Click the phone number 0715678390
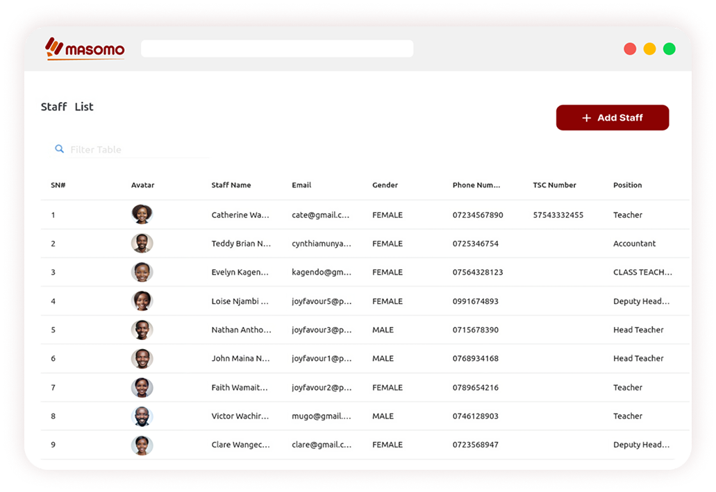 pos(475,330)
